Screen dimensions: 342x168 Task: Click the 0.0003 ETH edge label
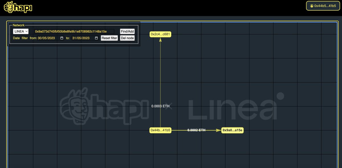160,106
